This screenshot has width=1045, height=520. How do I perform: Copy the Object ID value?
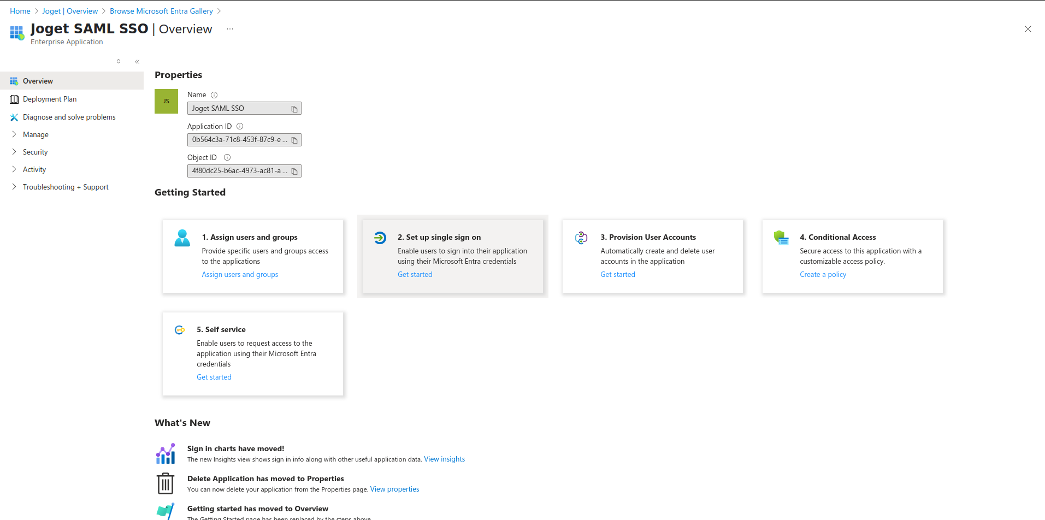coord(294,172)
